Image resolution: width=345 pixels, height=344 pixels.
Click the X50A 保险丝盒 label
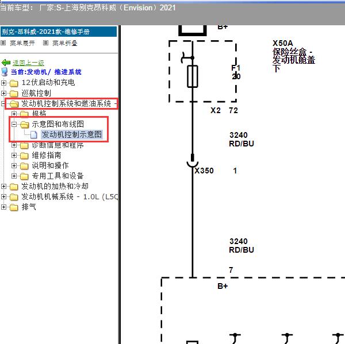click(x=294, y=56)
